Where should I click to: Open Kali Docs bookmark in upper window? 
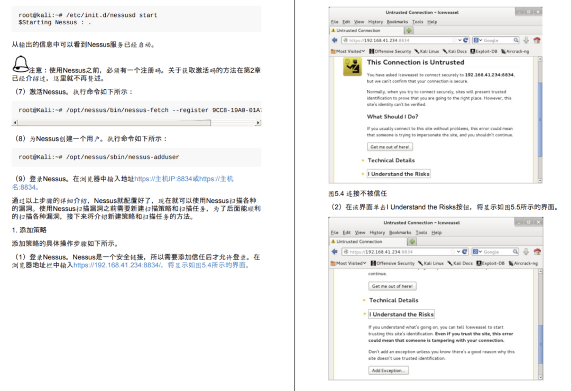pos(455,51)
